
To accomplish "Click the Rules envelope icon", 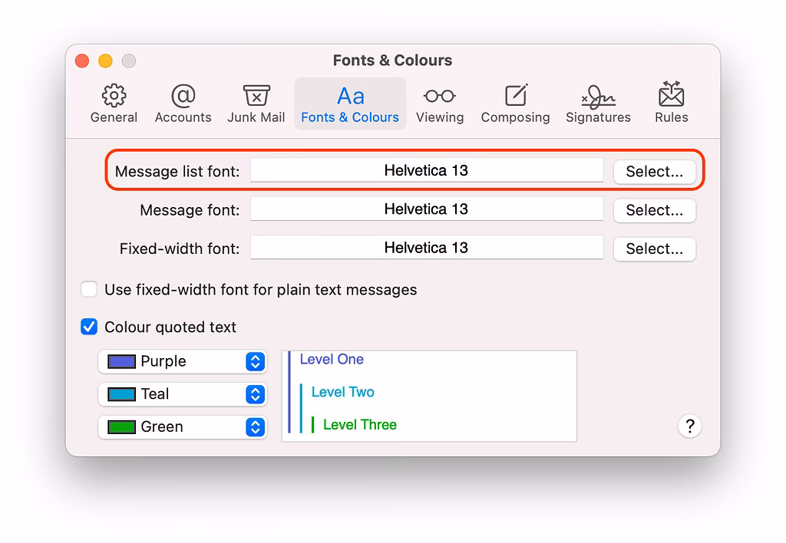I will pos(671,102).
